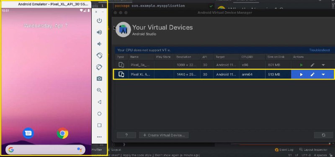
Task: Tap the emulator Home circle button
Action: click(99, 114)
